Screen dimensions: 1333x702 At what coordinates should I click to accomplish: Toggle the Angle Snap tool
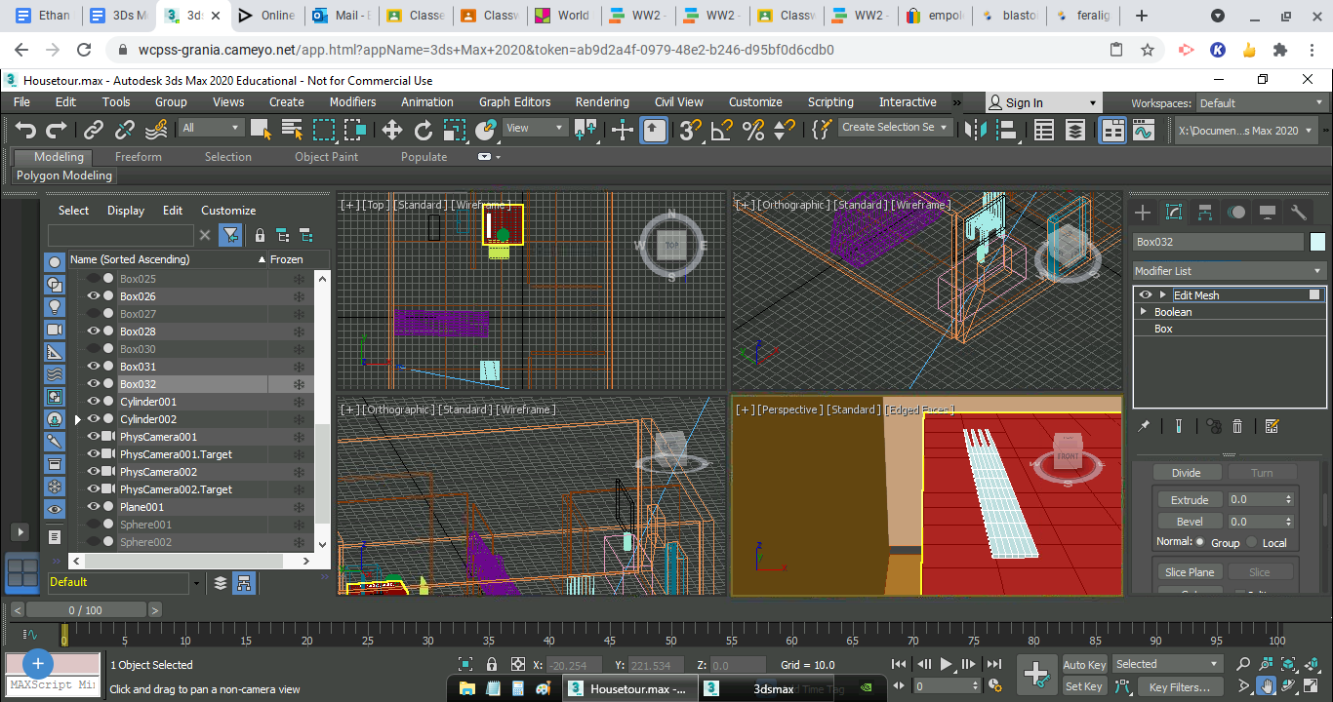click(x=722, y=129)
